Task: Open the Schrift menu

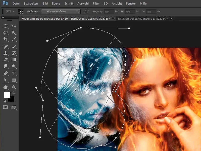Action: 69,4
